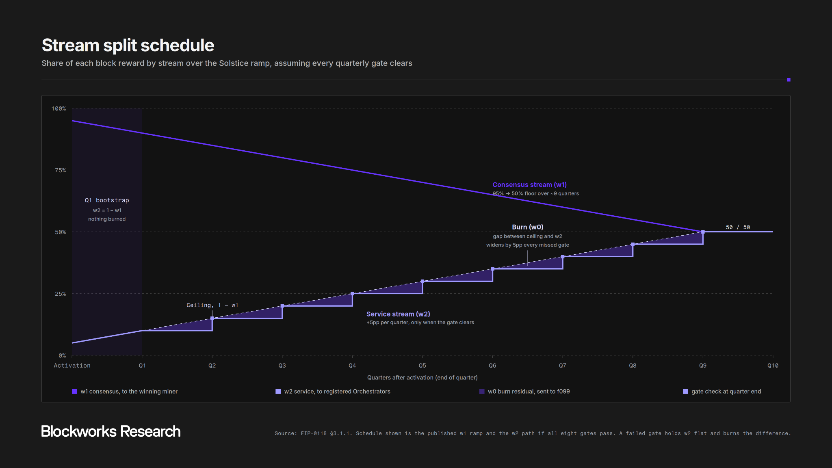Select the gate check marker at Q3
832x468 pixels.
(282, 306)
